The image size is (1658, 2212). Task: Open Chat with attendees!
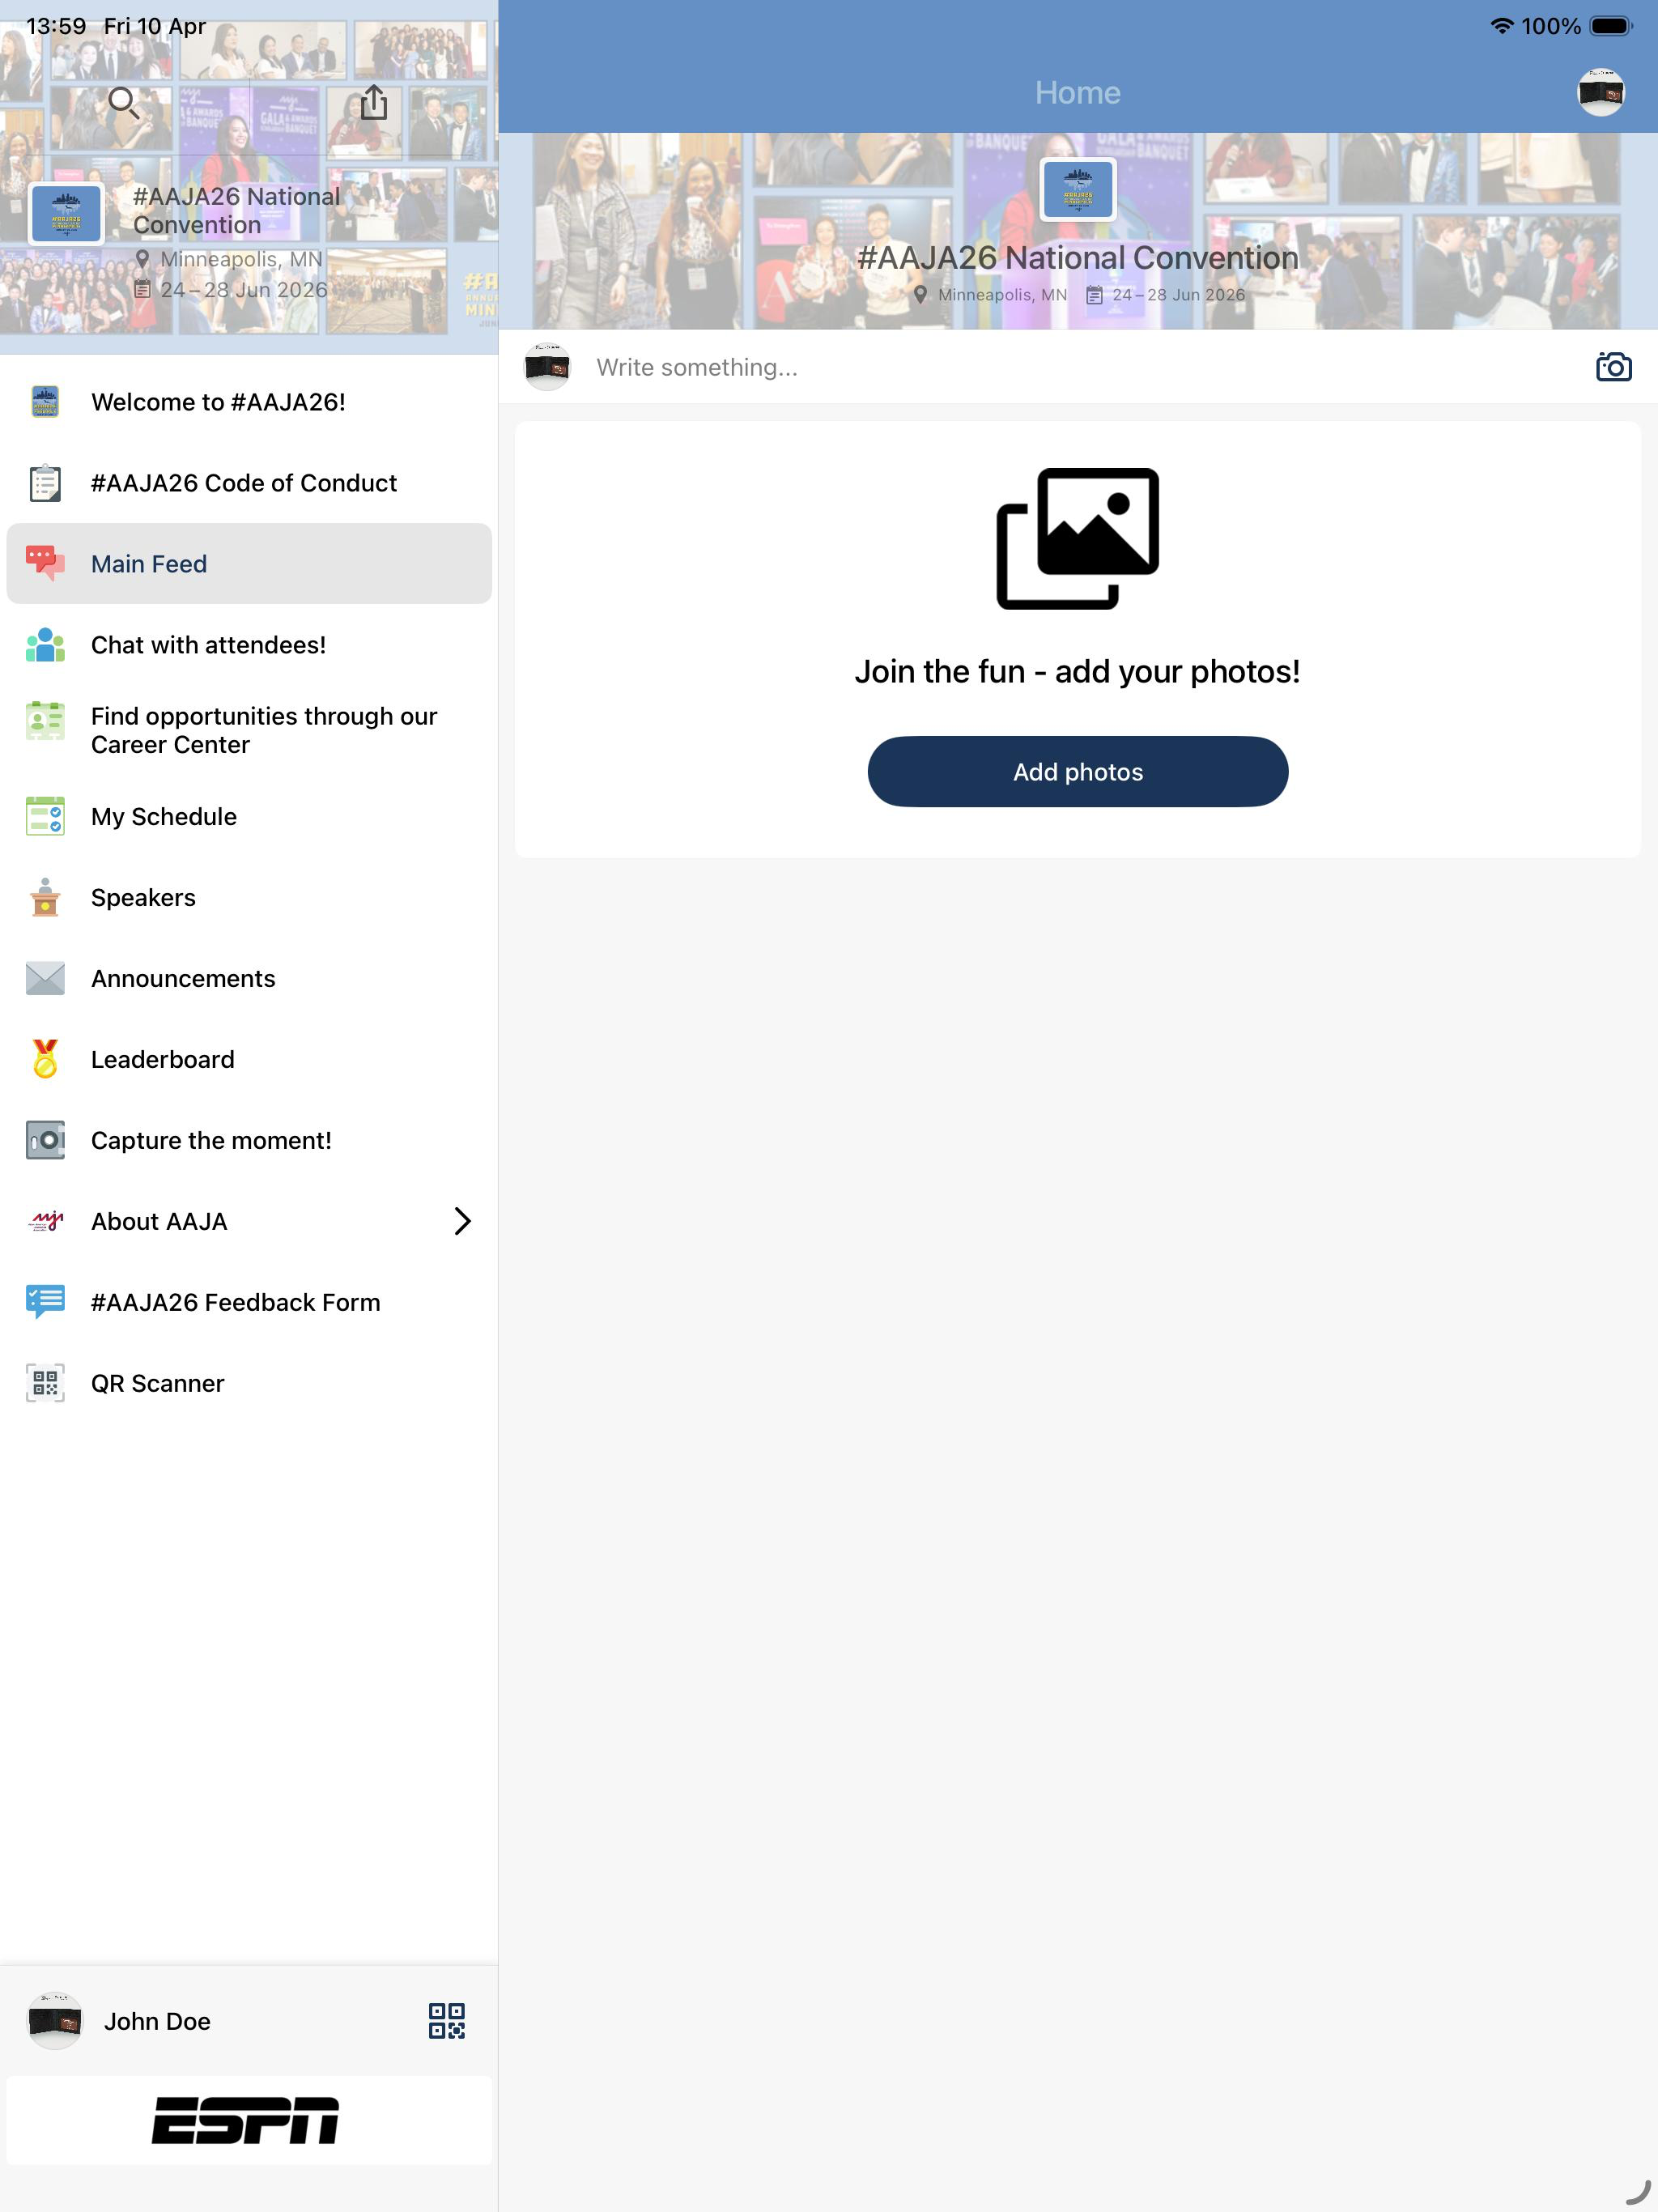[249, 645]
